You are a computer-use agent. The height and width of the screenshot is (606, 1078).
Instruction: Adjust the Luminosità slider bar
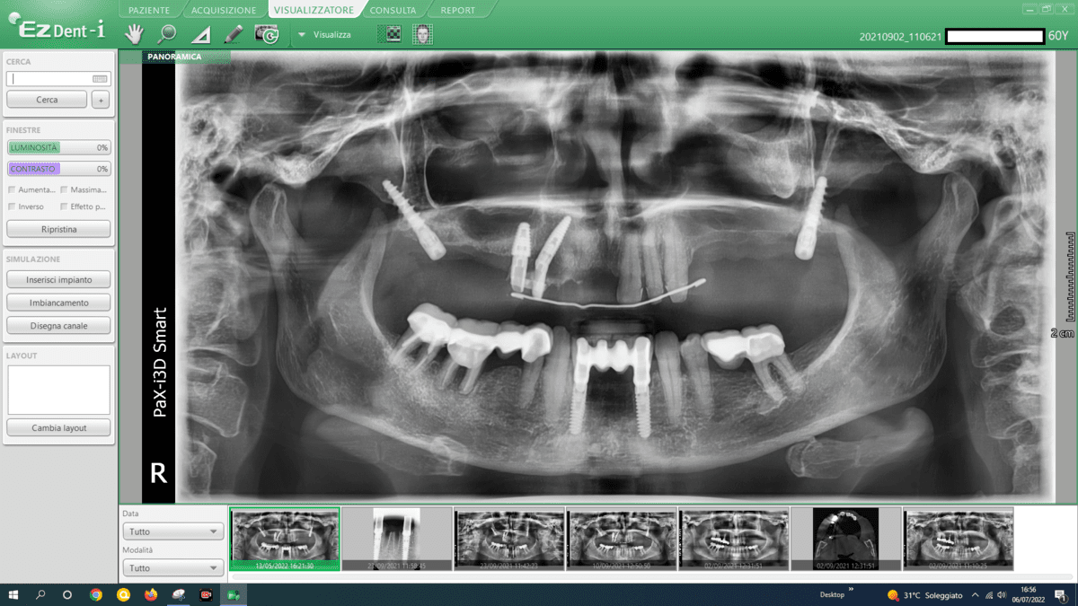(58, 147)
